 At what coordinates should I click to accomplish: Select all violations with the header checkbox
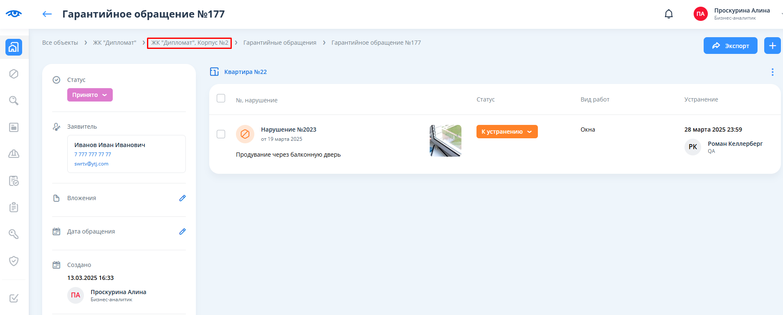221,98
